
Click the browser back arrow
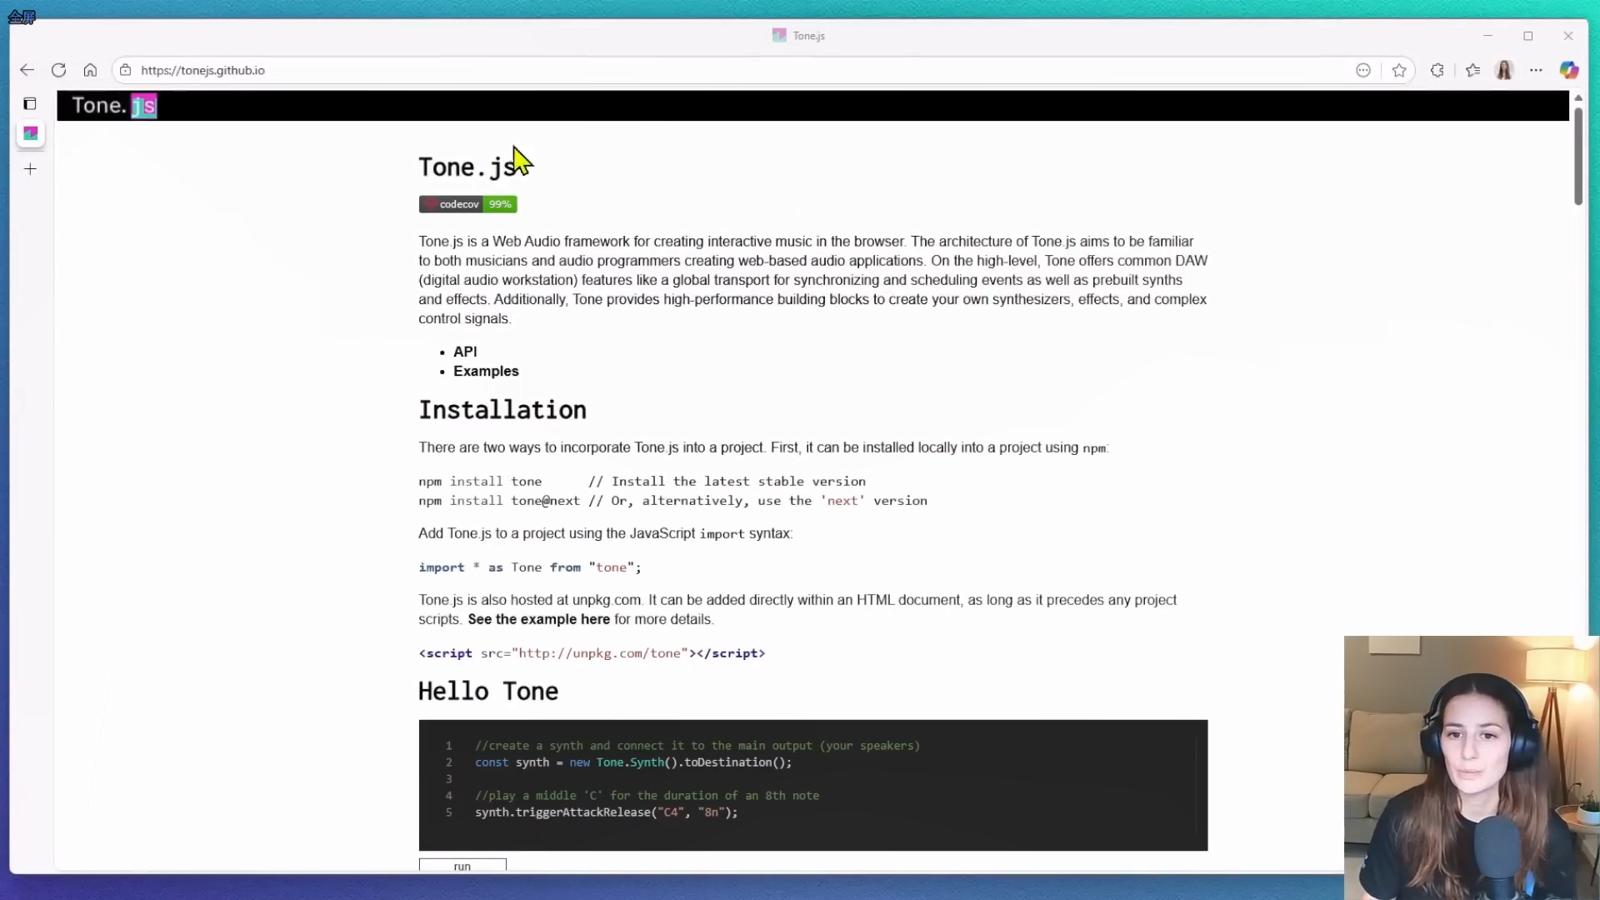27,70
